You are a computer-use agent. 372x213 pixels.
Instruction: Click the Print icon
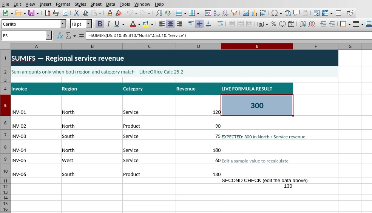point(56,13)
